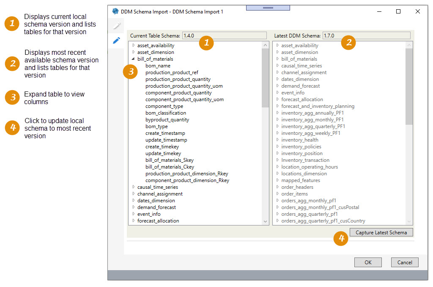Collapse bill_of_materials in Current Table Schema list
Screen dimensions: 433x287
pyautogui.click(x=133, y=59)
